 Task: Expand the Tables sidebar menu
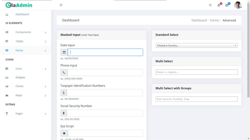tap(19, 41)
